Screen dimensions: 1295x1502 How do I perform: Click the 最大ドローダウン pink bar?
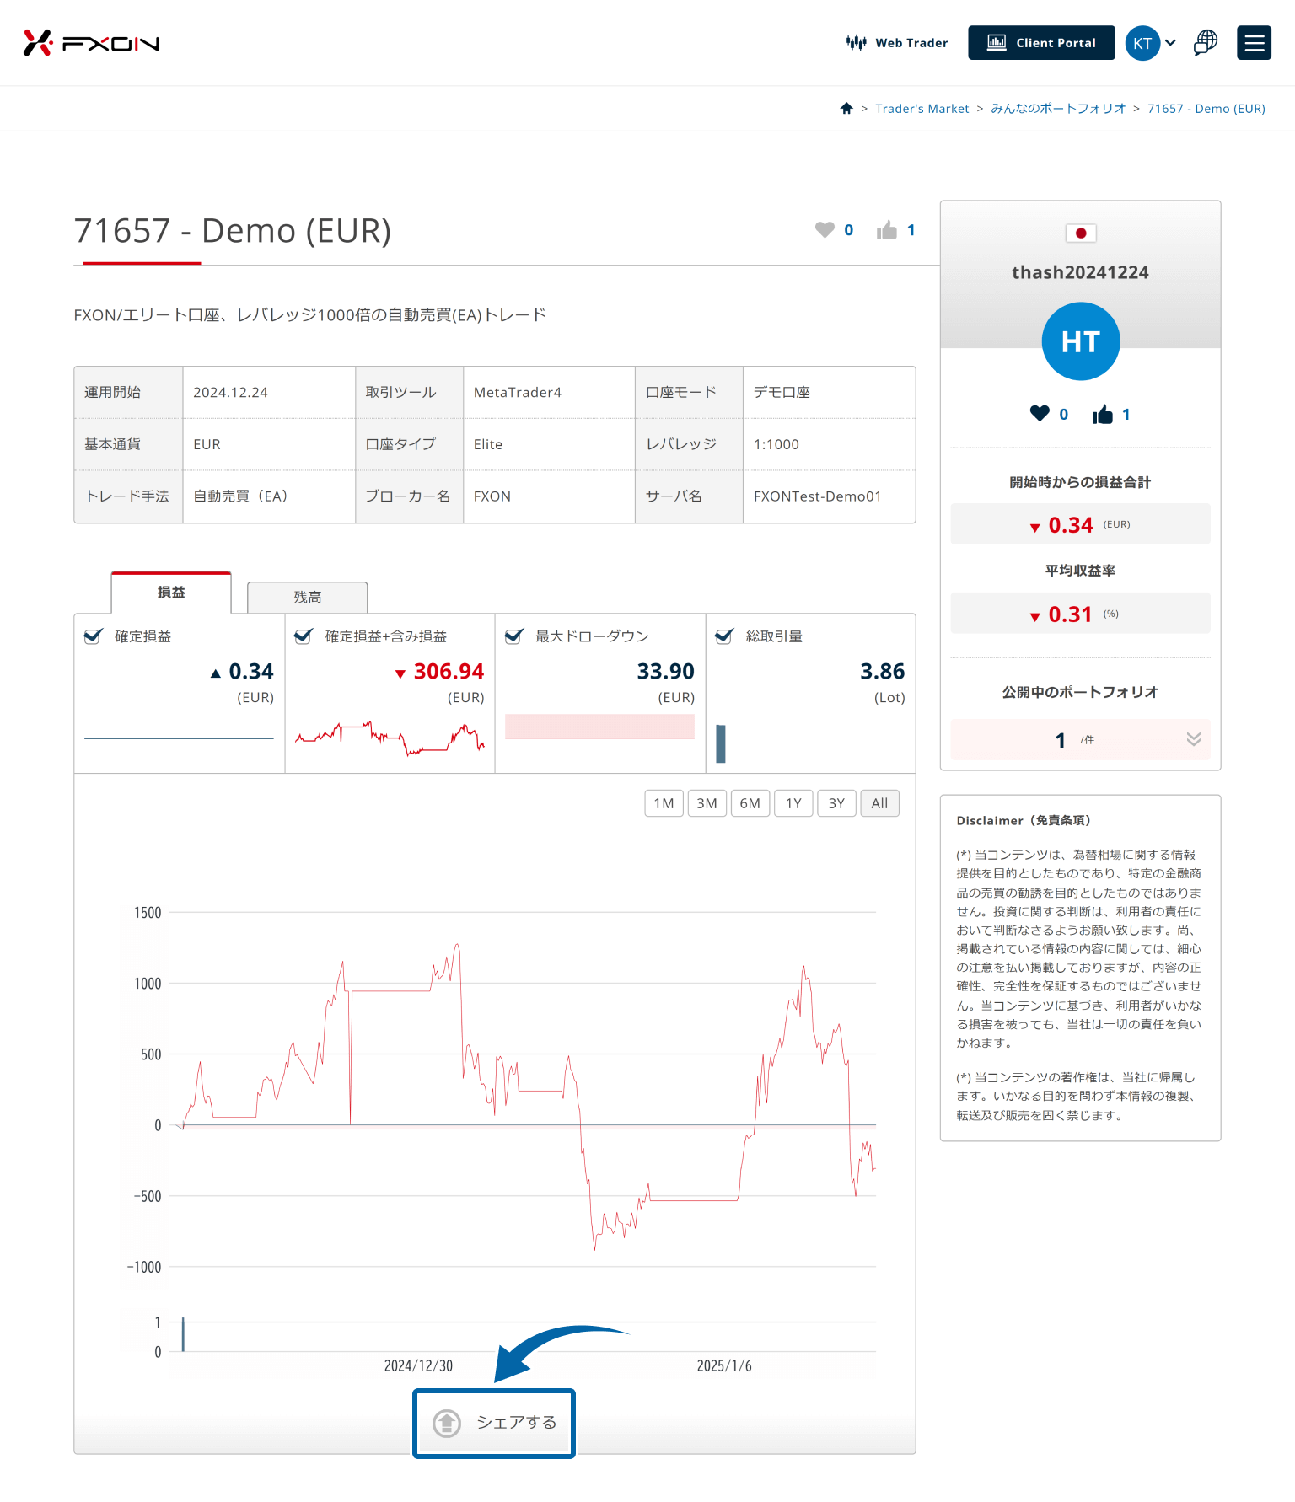[x=599, y=727]
